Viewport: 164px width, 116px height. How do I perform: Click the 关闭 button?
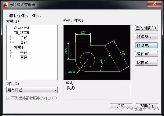121,106
